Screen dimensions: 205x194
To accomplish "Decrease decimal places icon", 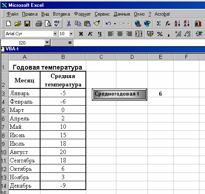I will coord(187,34).
